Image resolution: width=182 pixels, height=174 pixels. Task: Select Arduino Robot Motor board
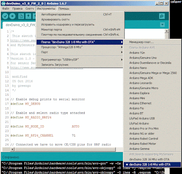pyautogui.click(x=152, y=144)
